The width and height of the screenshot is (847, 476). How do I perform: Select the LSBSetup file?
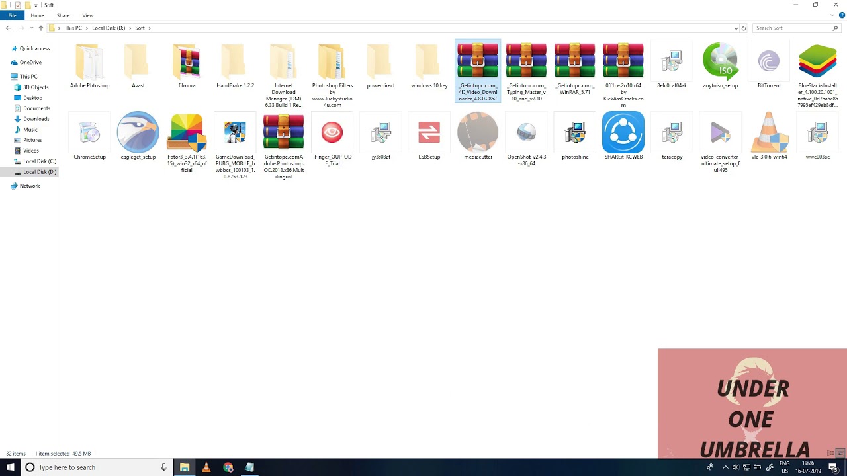pyautogui.click(x=429, y=138)
